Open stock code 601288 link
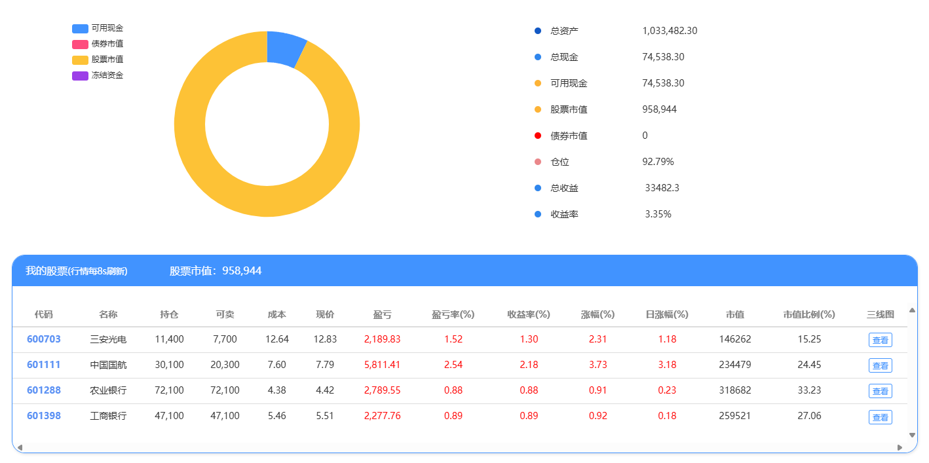The height and width of the screenshot is (463, 929). [x=44, y=390]
